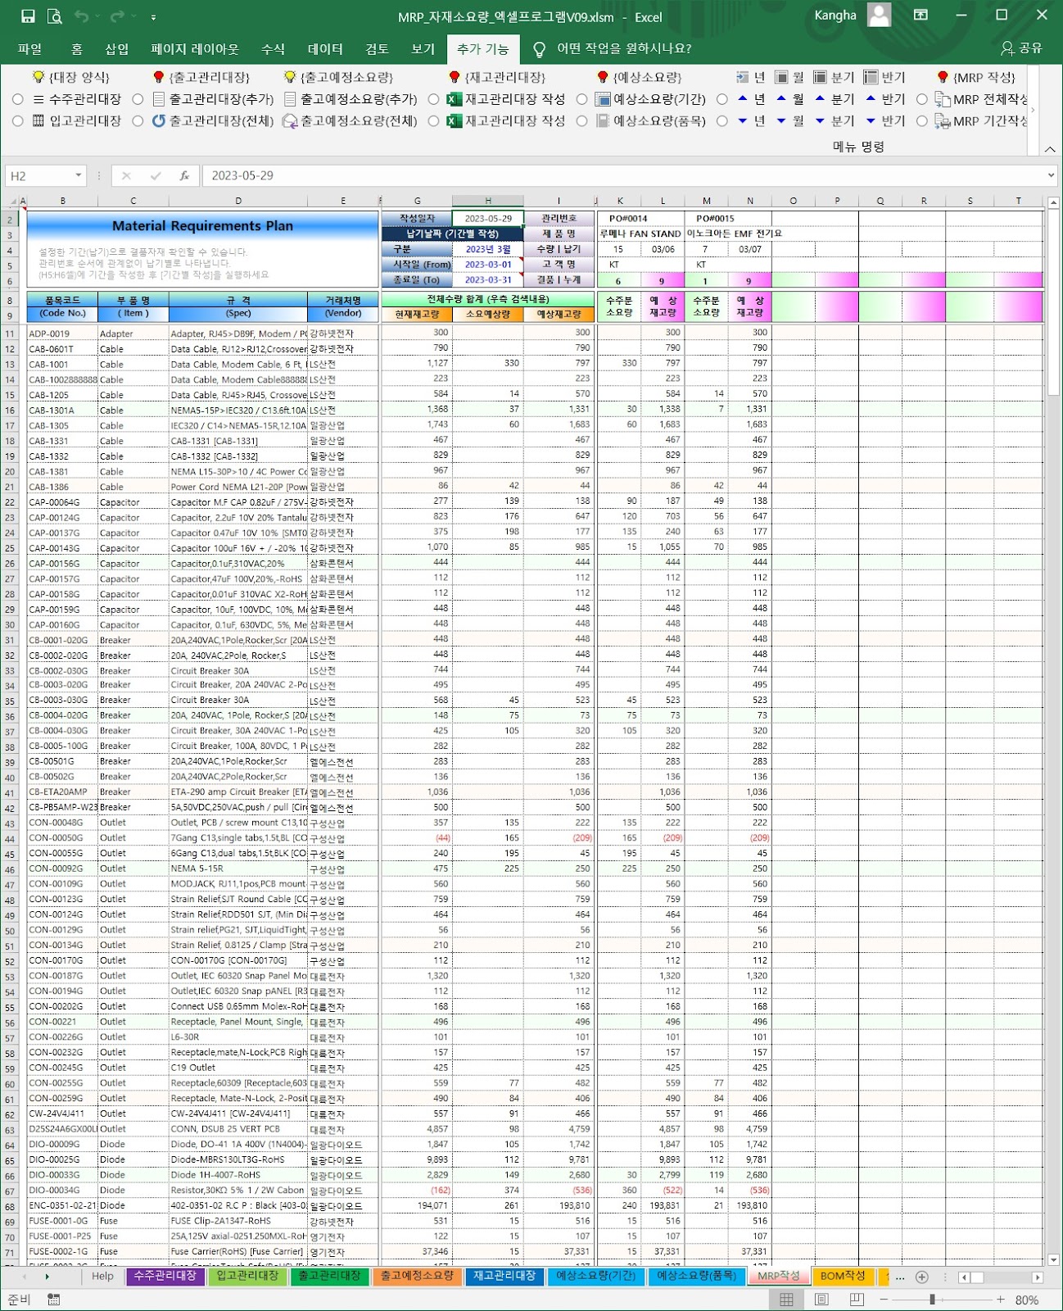This screenshot has height=1311, width=1063.
Task: Click the Print Preview icon beside Save
Action: (55, 16)
